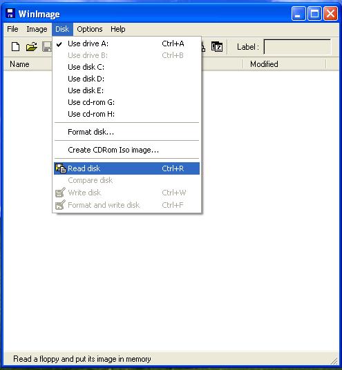Choose Use disk C:

[x=126, y=67]
